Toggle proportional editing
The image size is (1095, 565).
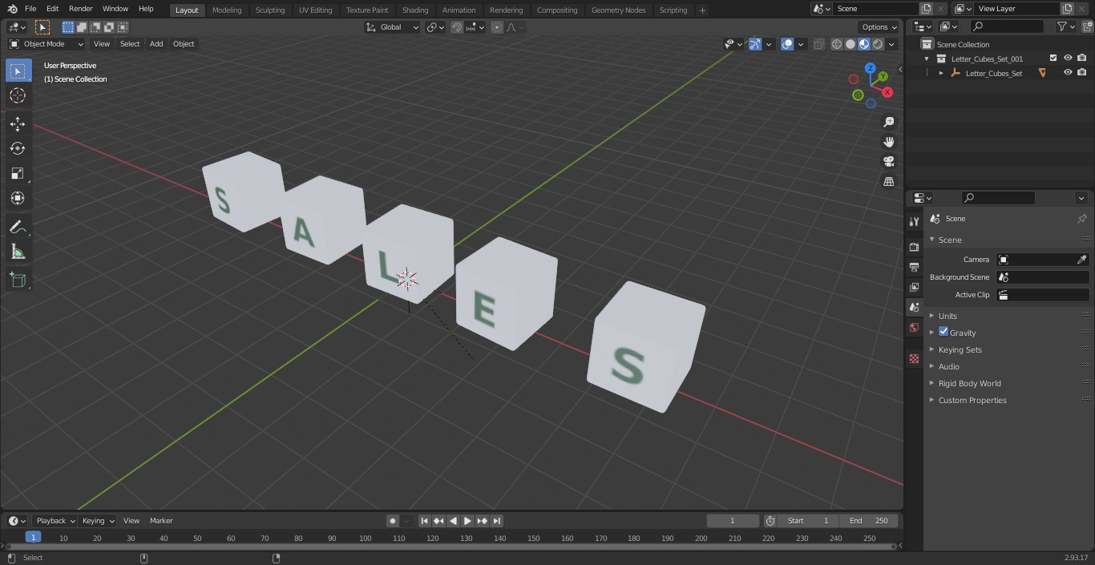[497, 27]
